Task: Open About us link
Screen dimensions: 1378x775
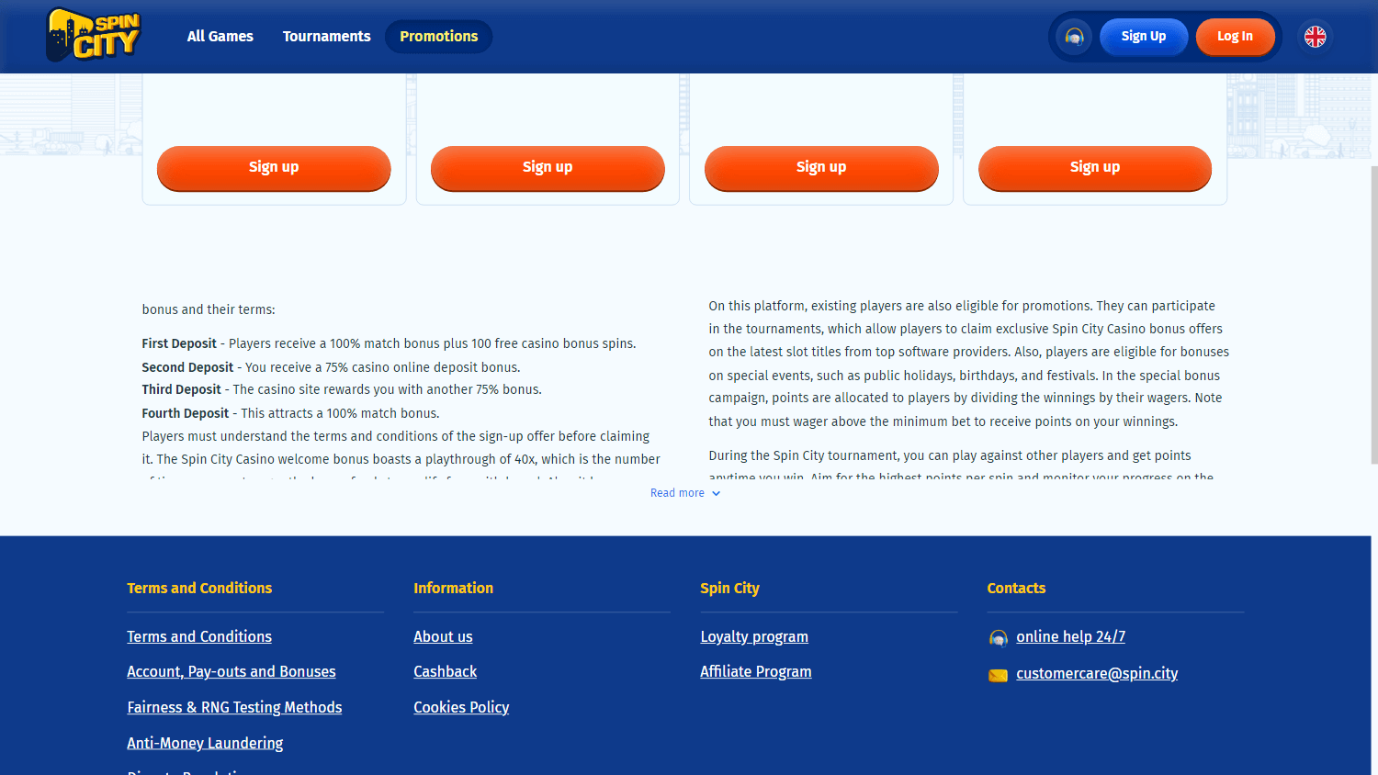Action: coord(443,636)
